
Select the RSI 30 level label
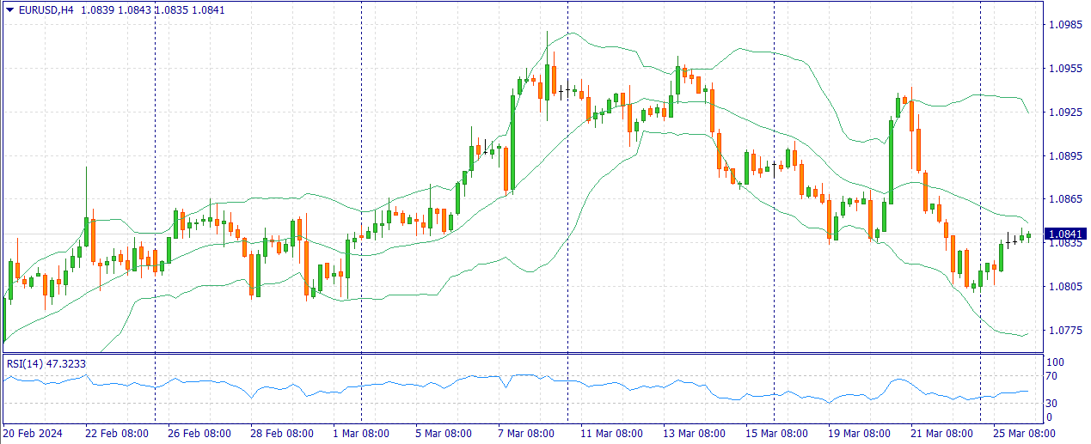click(1051, 404)
